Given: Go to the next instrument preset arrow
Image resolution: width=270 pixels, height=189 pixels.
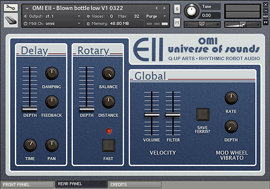Looking at the screenshot, I should [x=164, y=8].
